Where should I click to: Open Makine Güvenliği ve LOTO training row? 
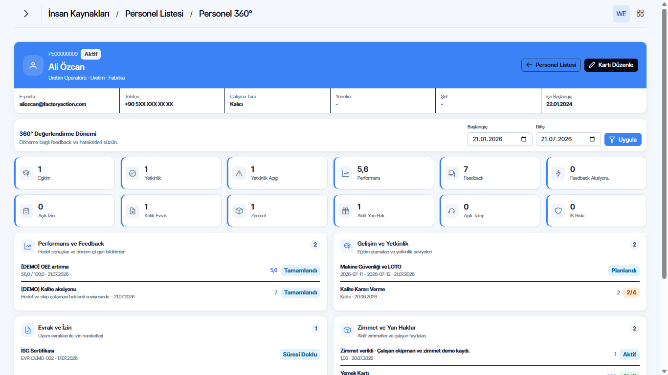[490, 270]
